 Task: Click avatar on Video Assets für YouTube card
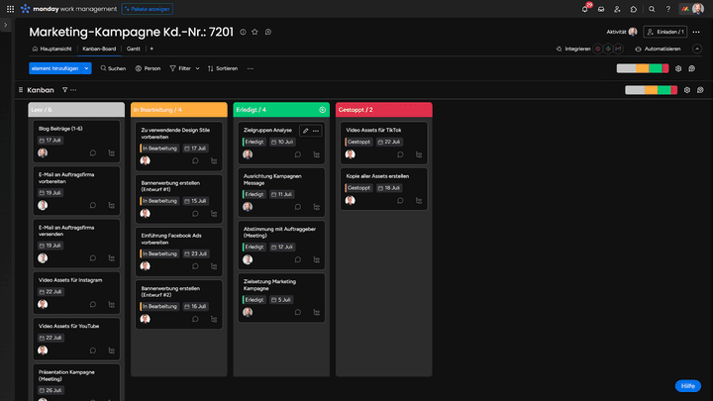[x=43, y=351]
